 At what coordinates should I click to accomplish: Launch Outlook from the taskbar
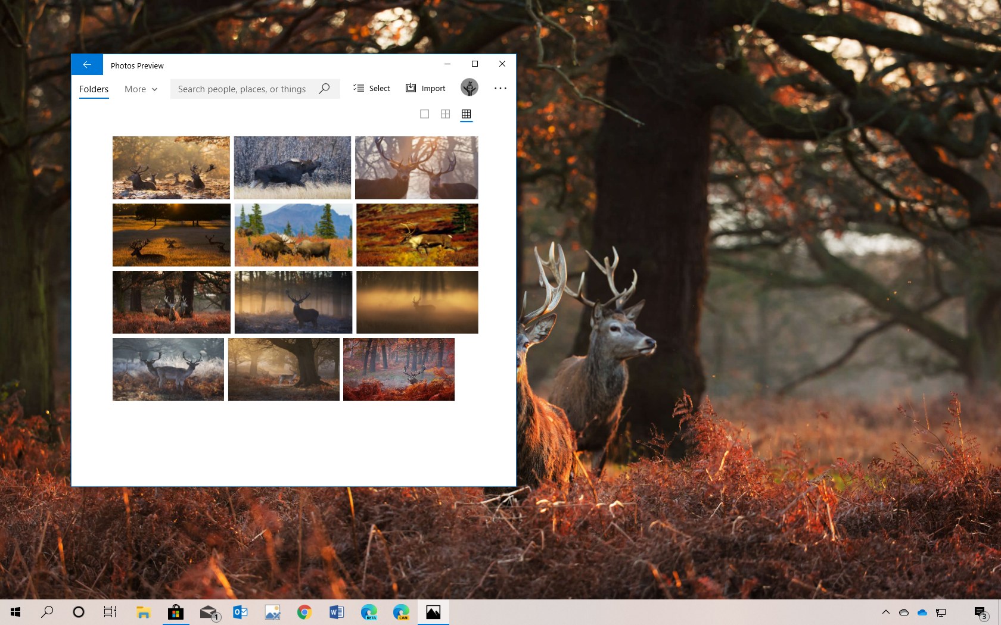tap(240, 612)
